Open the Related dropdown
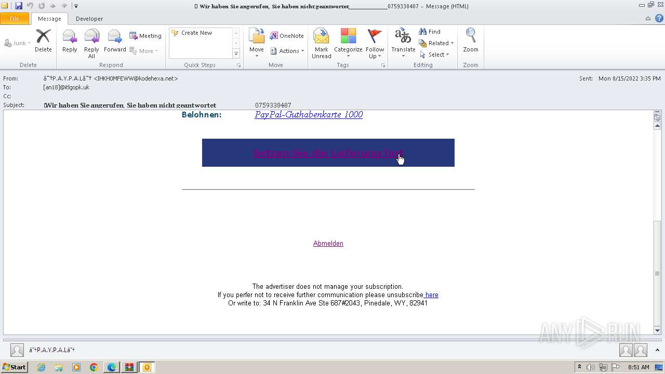 point(436,43)
